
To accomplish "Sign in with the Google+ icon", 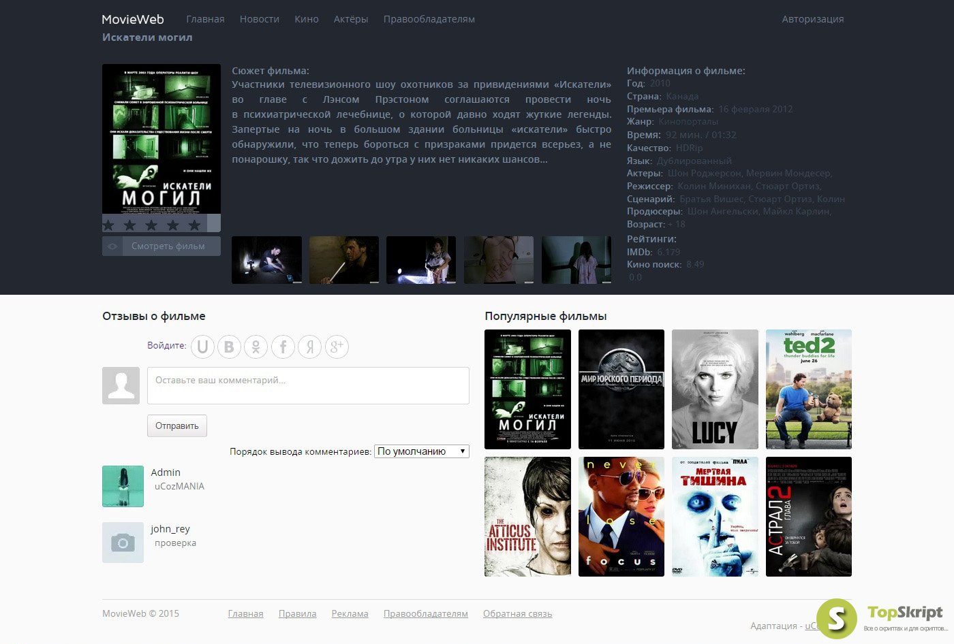I will pos(337,347).
